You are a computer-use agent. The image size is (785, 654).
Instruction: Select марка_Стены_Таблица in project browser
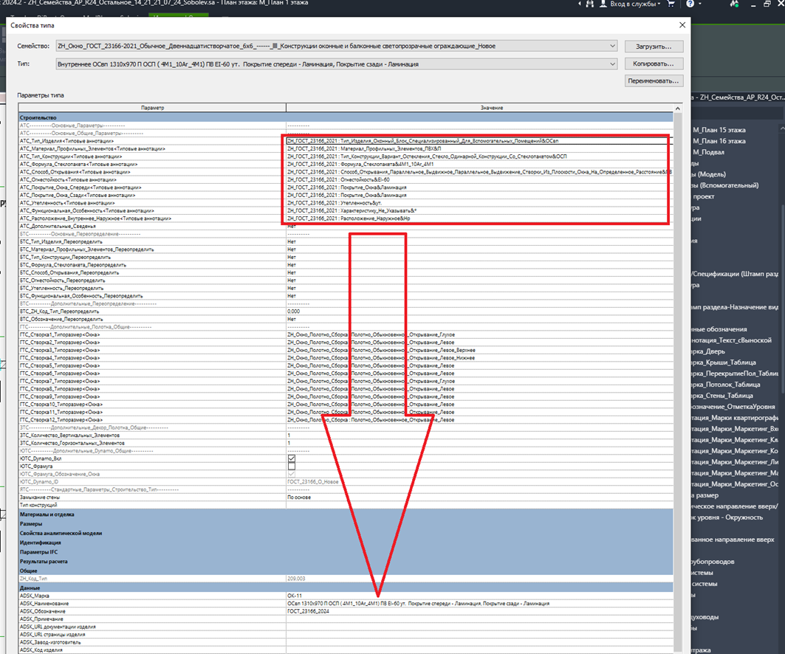pyautogui.click(x=722, y=396)
